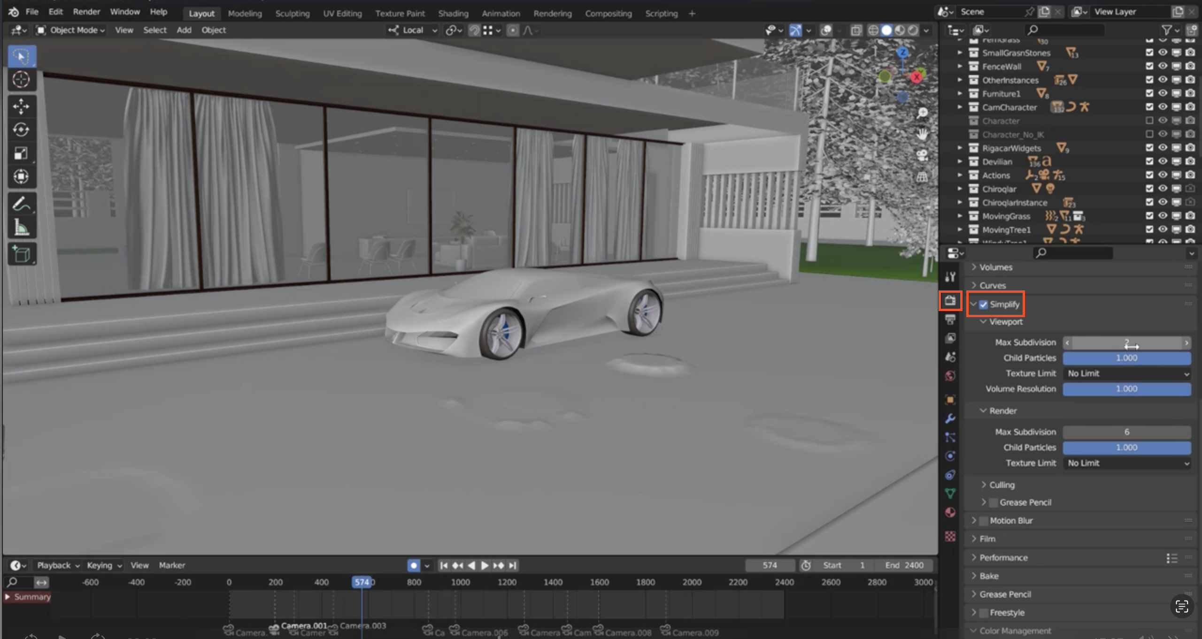Select the Scale tool
The image size is (1202, 639).
click(x=21, y=153)
